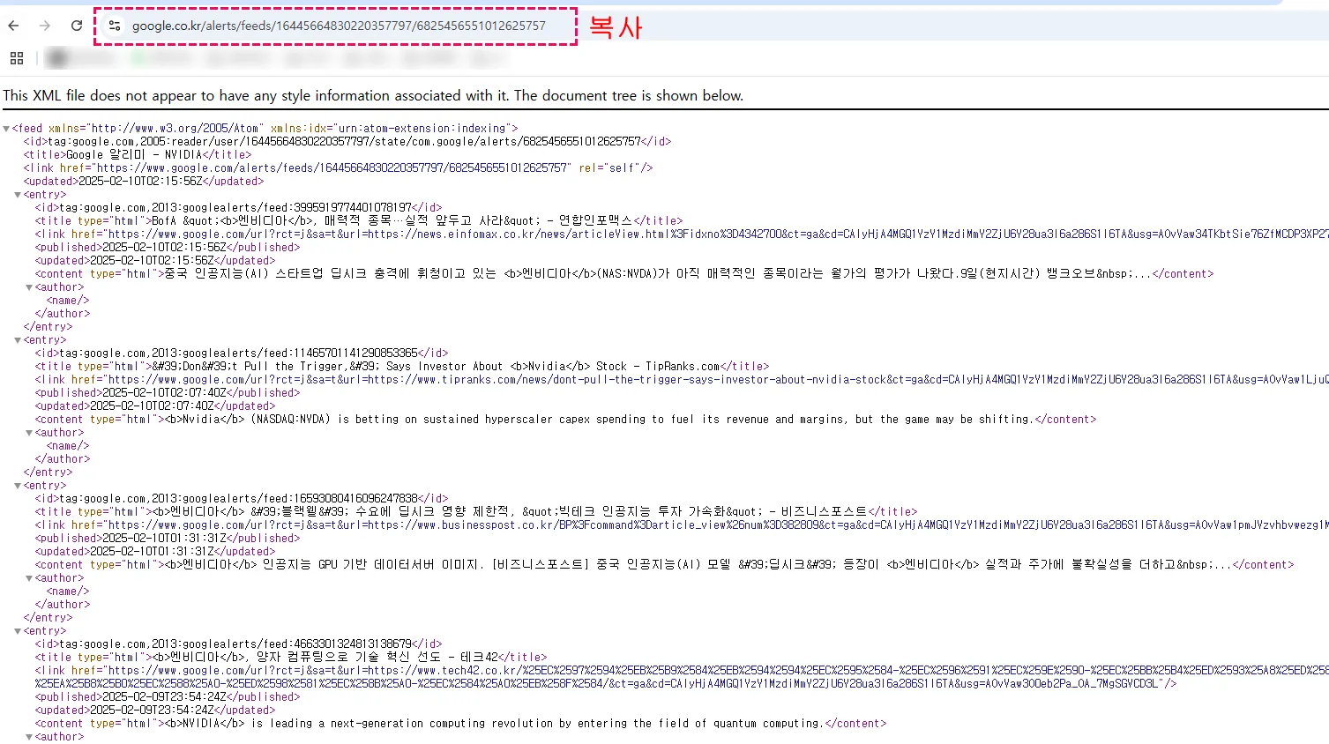Viewport: 1329px width, 744px height.
Task: Reload the alerts feed page
Action: click(77, 26)
